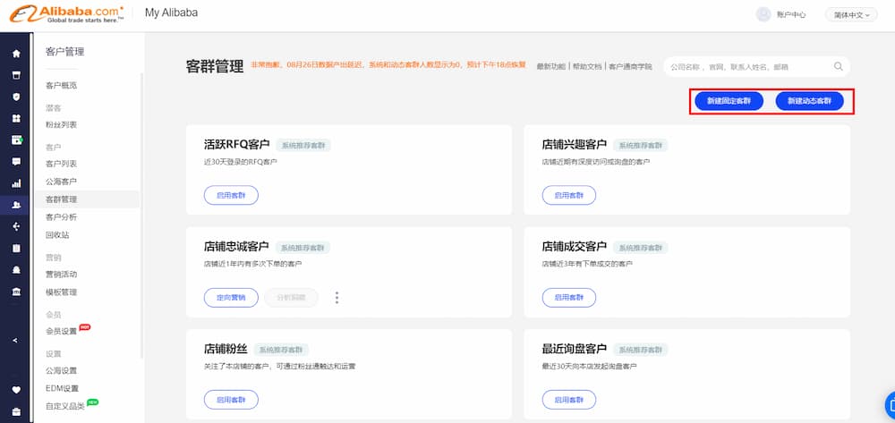Open the chat message icon in sidebar

pyautogui.click(x=16, y=162)
